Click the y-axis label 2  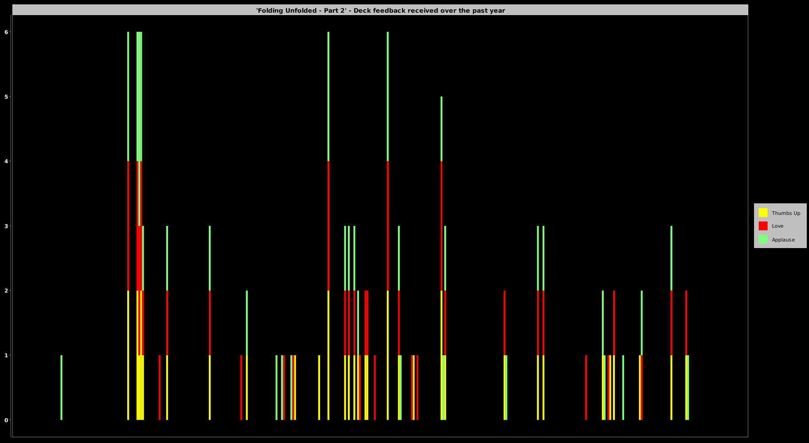click(x=6, y=291)
